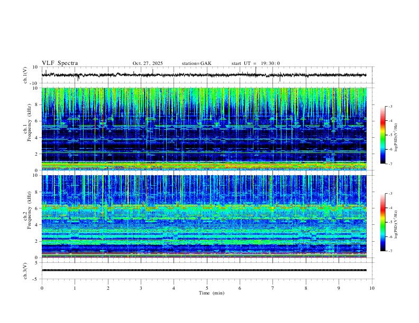Click the "4" kHz tick of ch.2 spectrogram

click(37, 225)
